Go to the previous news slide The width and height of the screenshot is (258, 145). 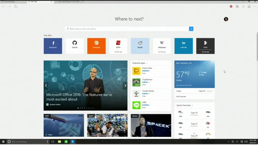pos(46,86)
